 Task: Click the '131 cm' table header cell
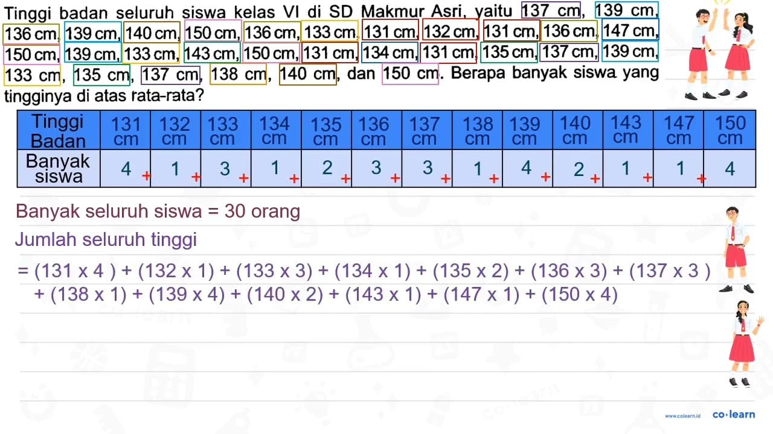click(126, 131)
